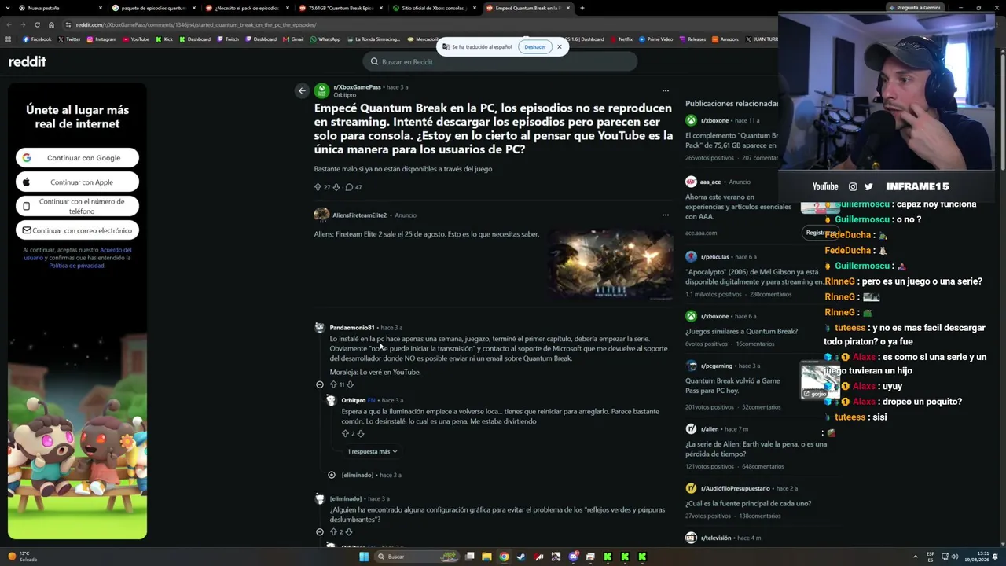Screen dimensions: 1006x566
Task: Open Steam from the taskbar
Action: [x=521, y=557]
